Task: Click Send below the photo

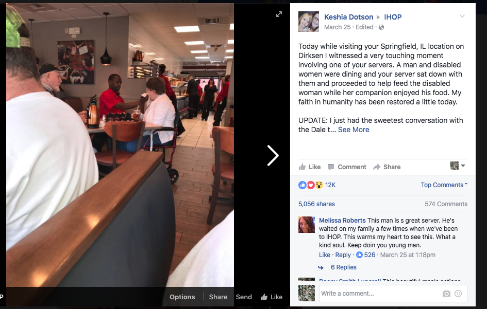Action: 244,297
